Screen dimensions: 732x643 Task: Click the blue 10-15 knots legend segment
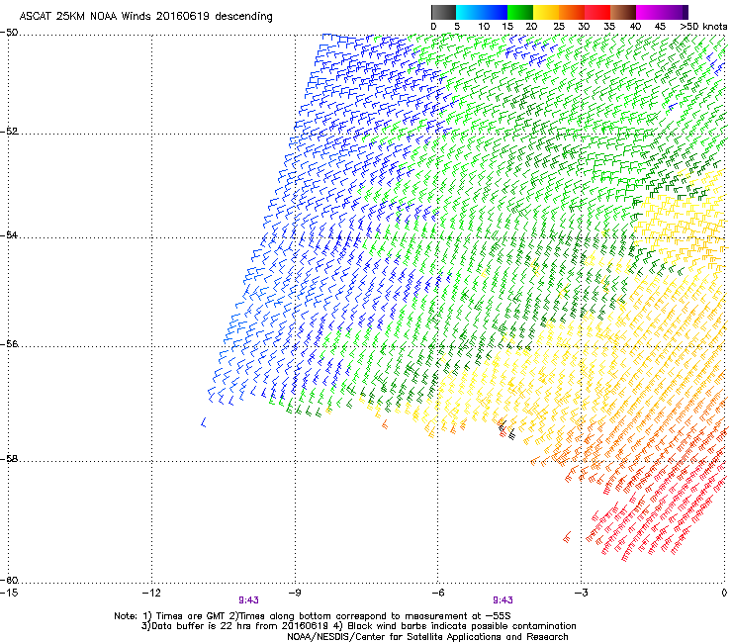pos(495,12)
